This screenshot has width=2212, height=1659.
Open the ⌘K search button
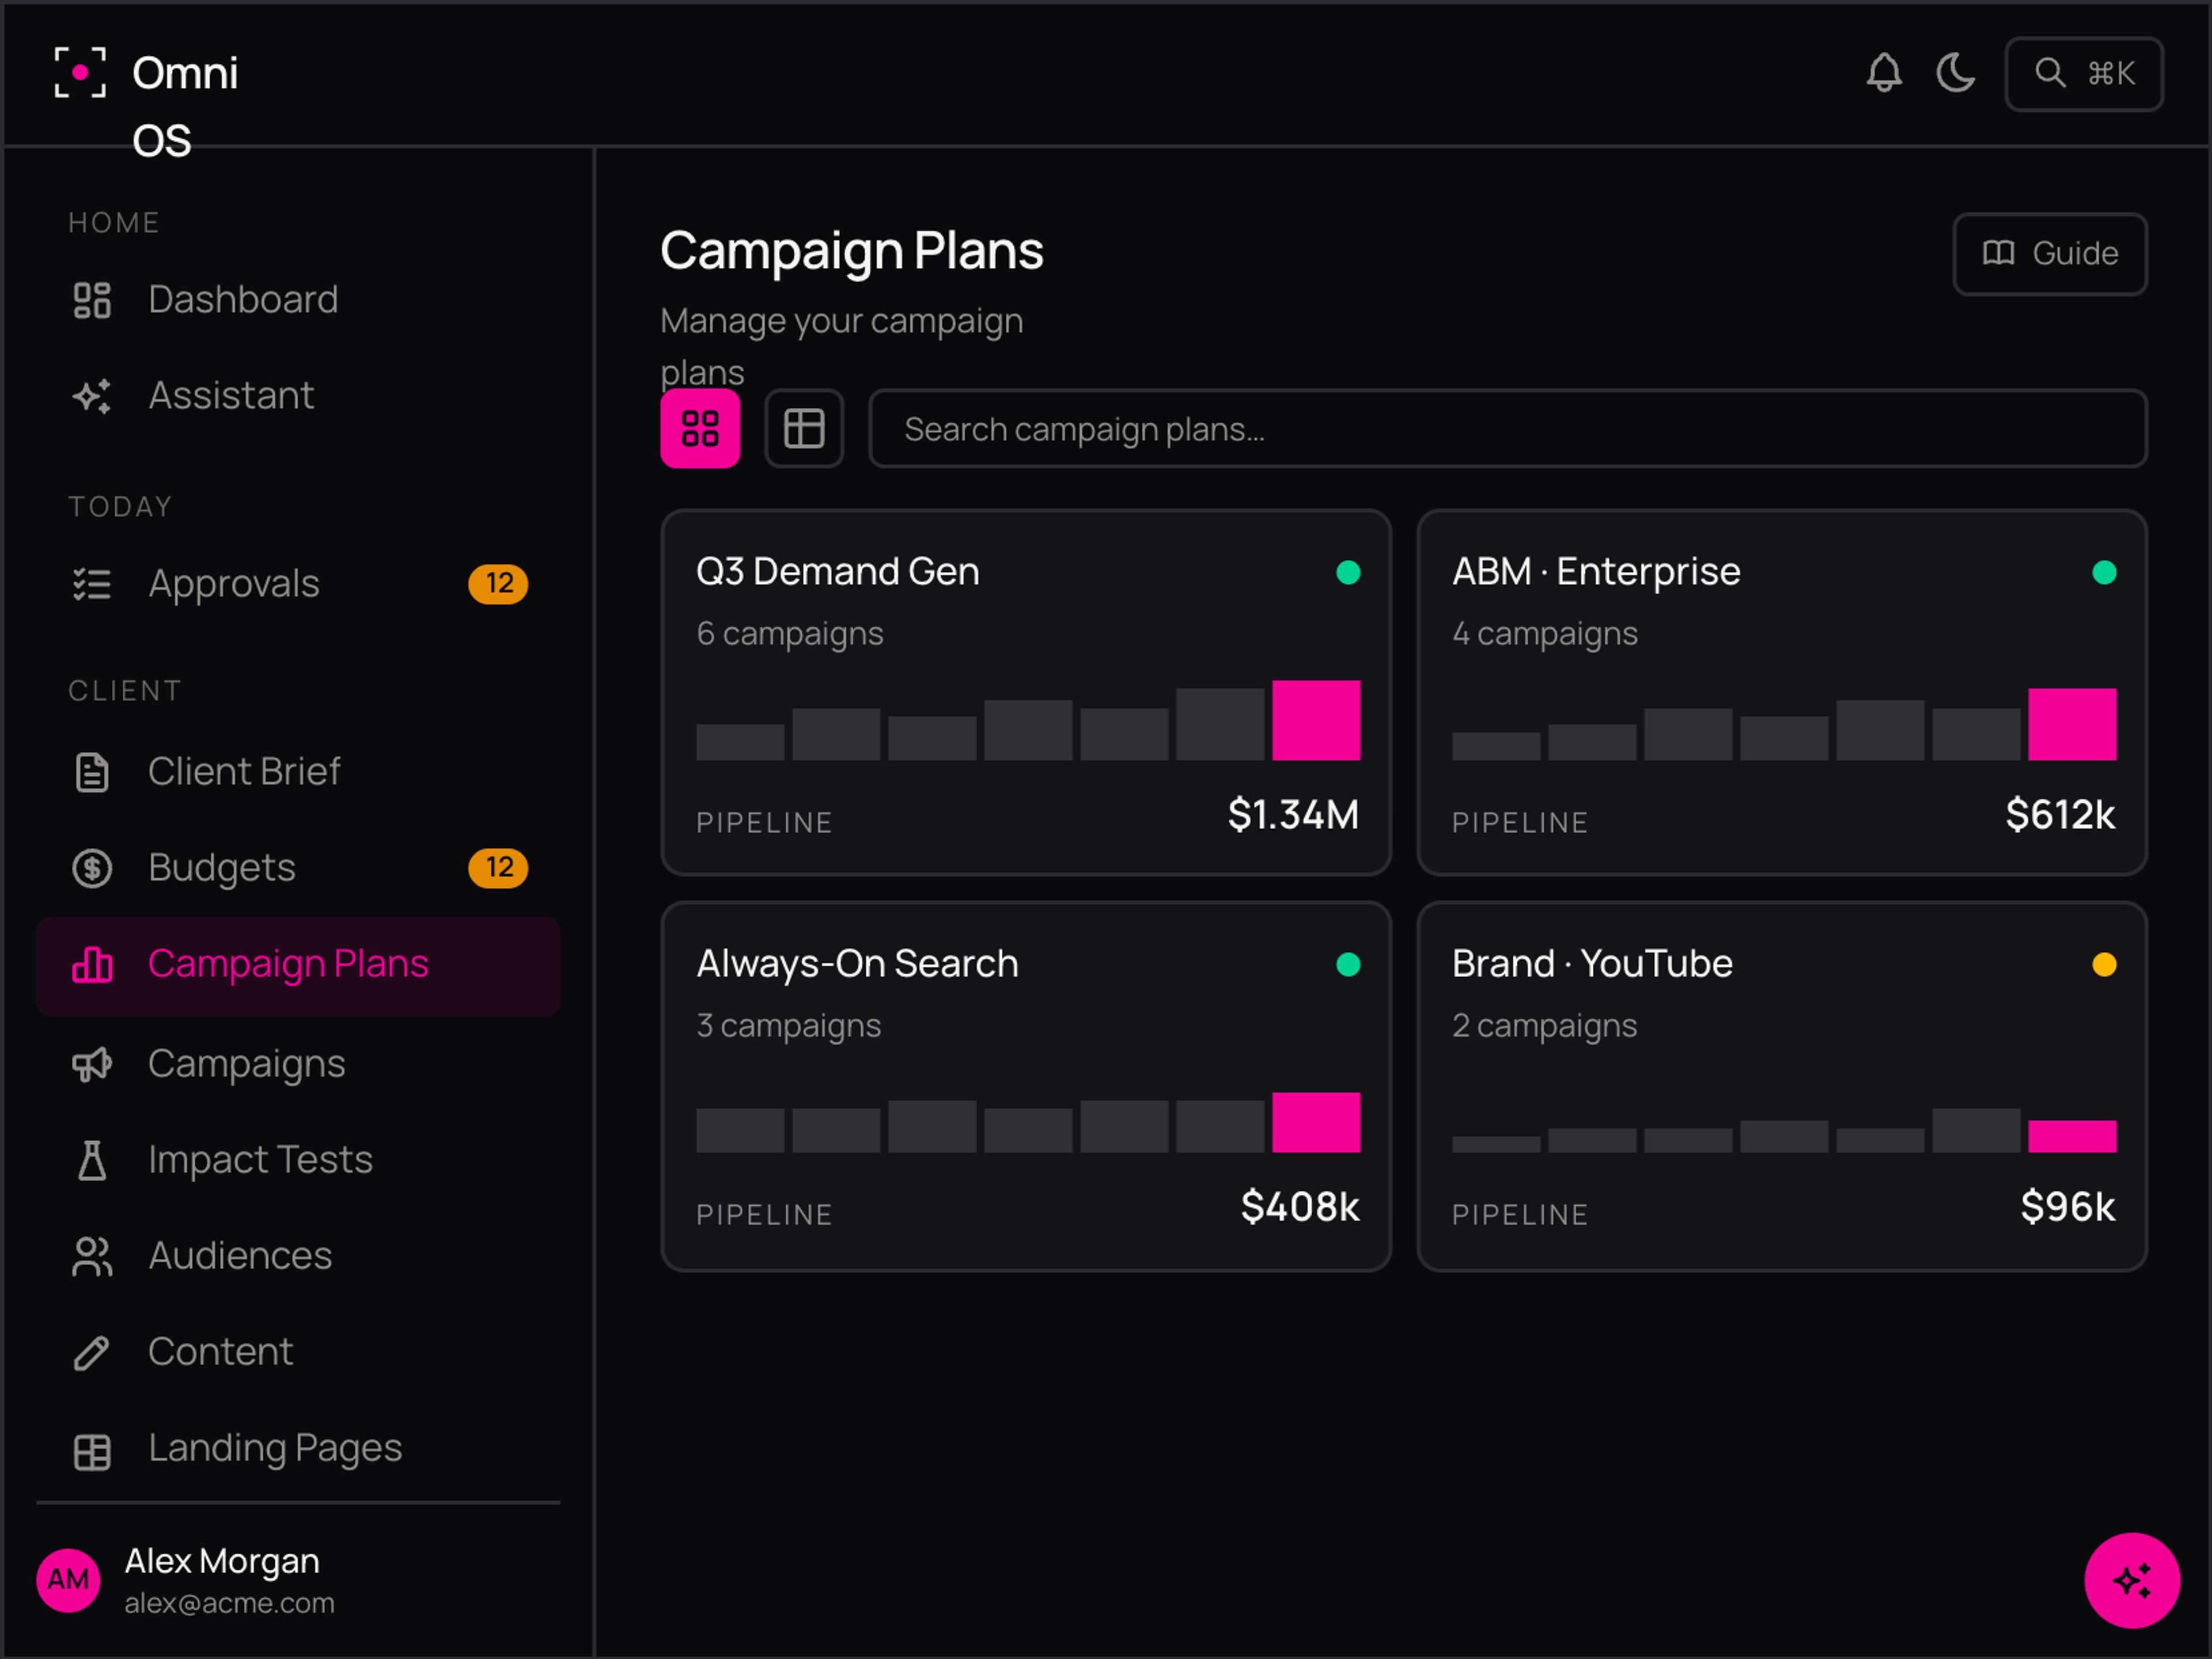click(2084, 74)
